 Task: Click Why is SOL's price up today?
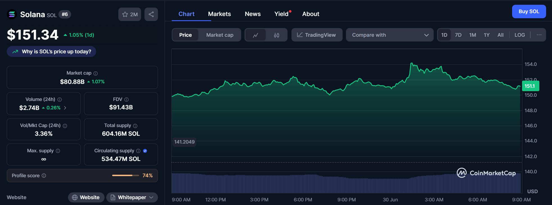click(x=51, y=52)
